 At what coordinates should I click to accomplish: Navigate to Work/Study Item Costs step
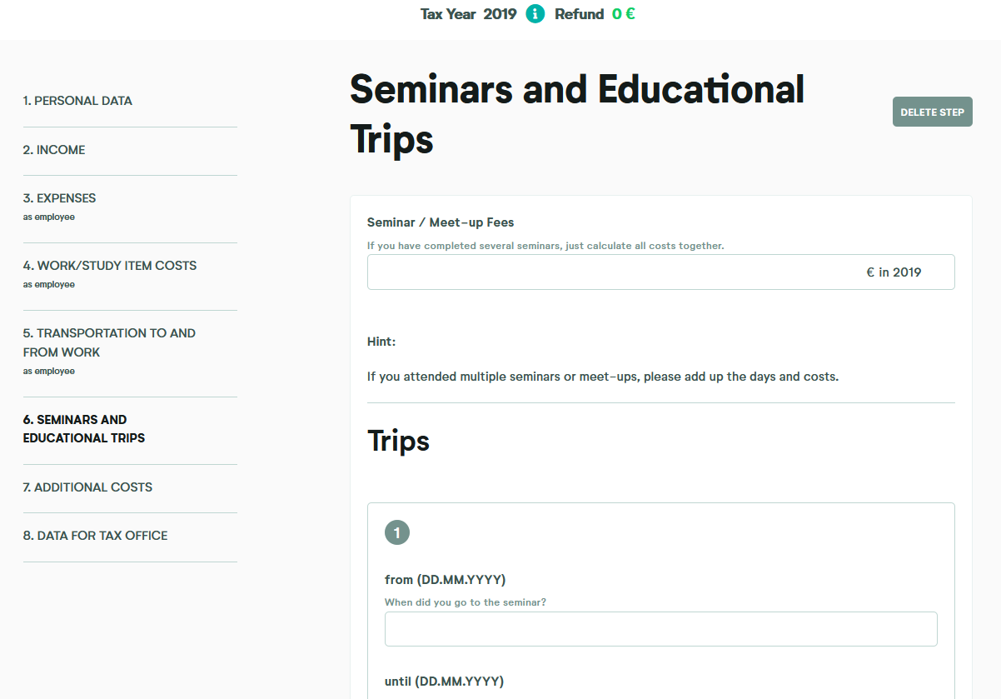pos(110,266)
